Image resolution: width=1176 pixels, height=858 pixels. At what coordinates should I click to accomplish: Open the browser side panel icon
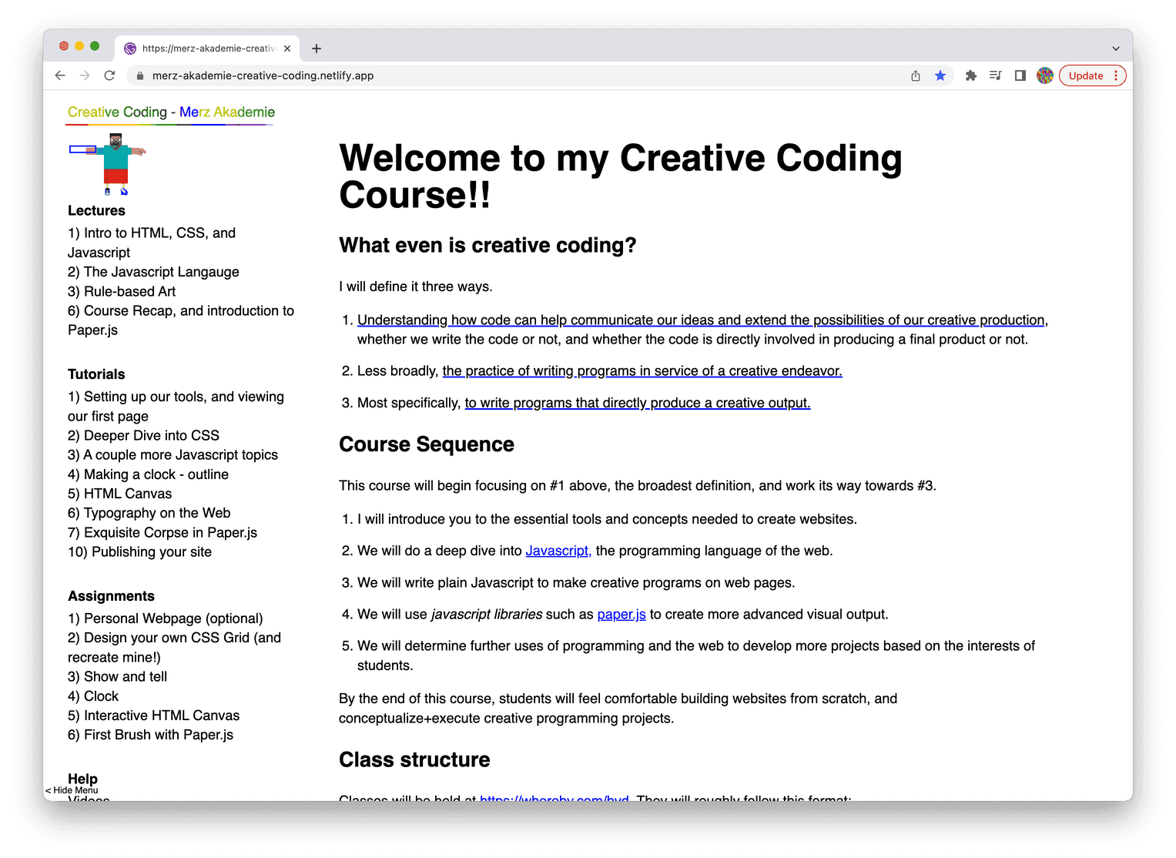pos(1020,75)
